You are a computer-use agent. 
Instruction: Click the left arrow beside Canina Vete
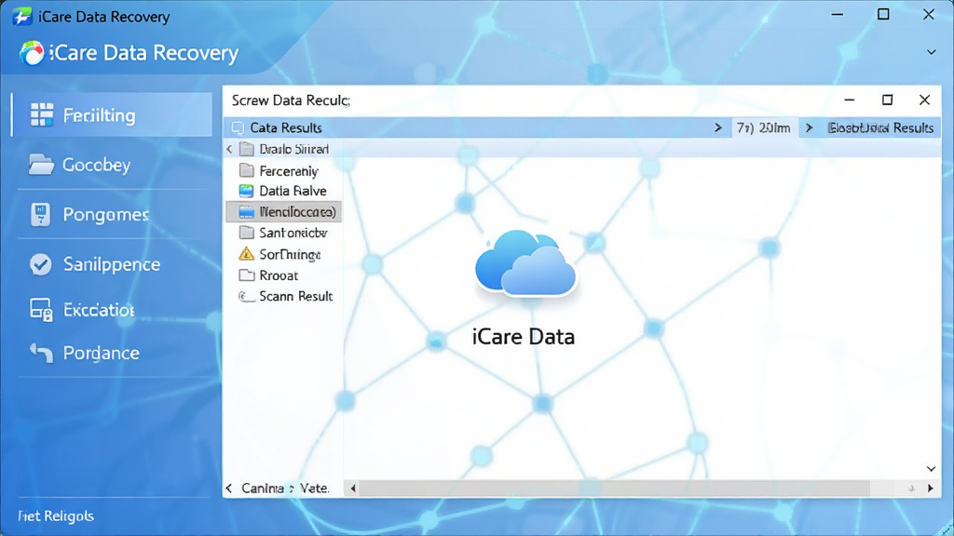click(229, 488)
